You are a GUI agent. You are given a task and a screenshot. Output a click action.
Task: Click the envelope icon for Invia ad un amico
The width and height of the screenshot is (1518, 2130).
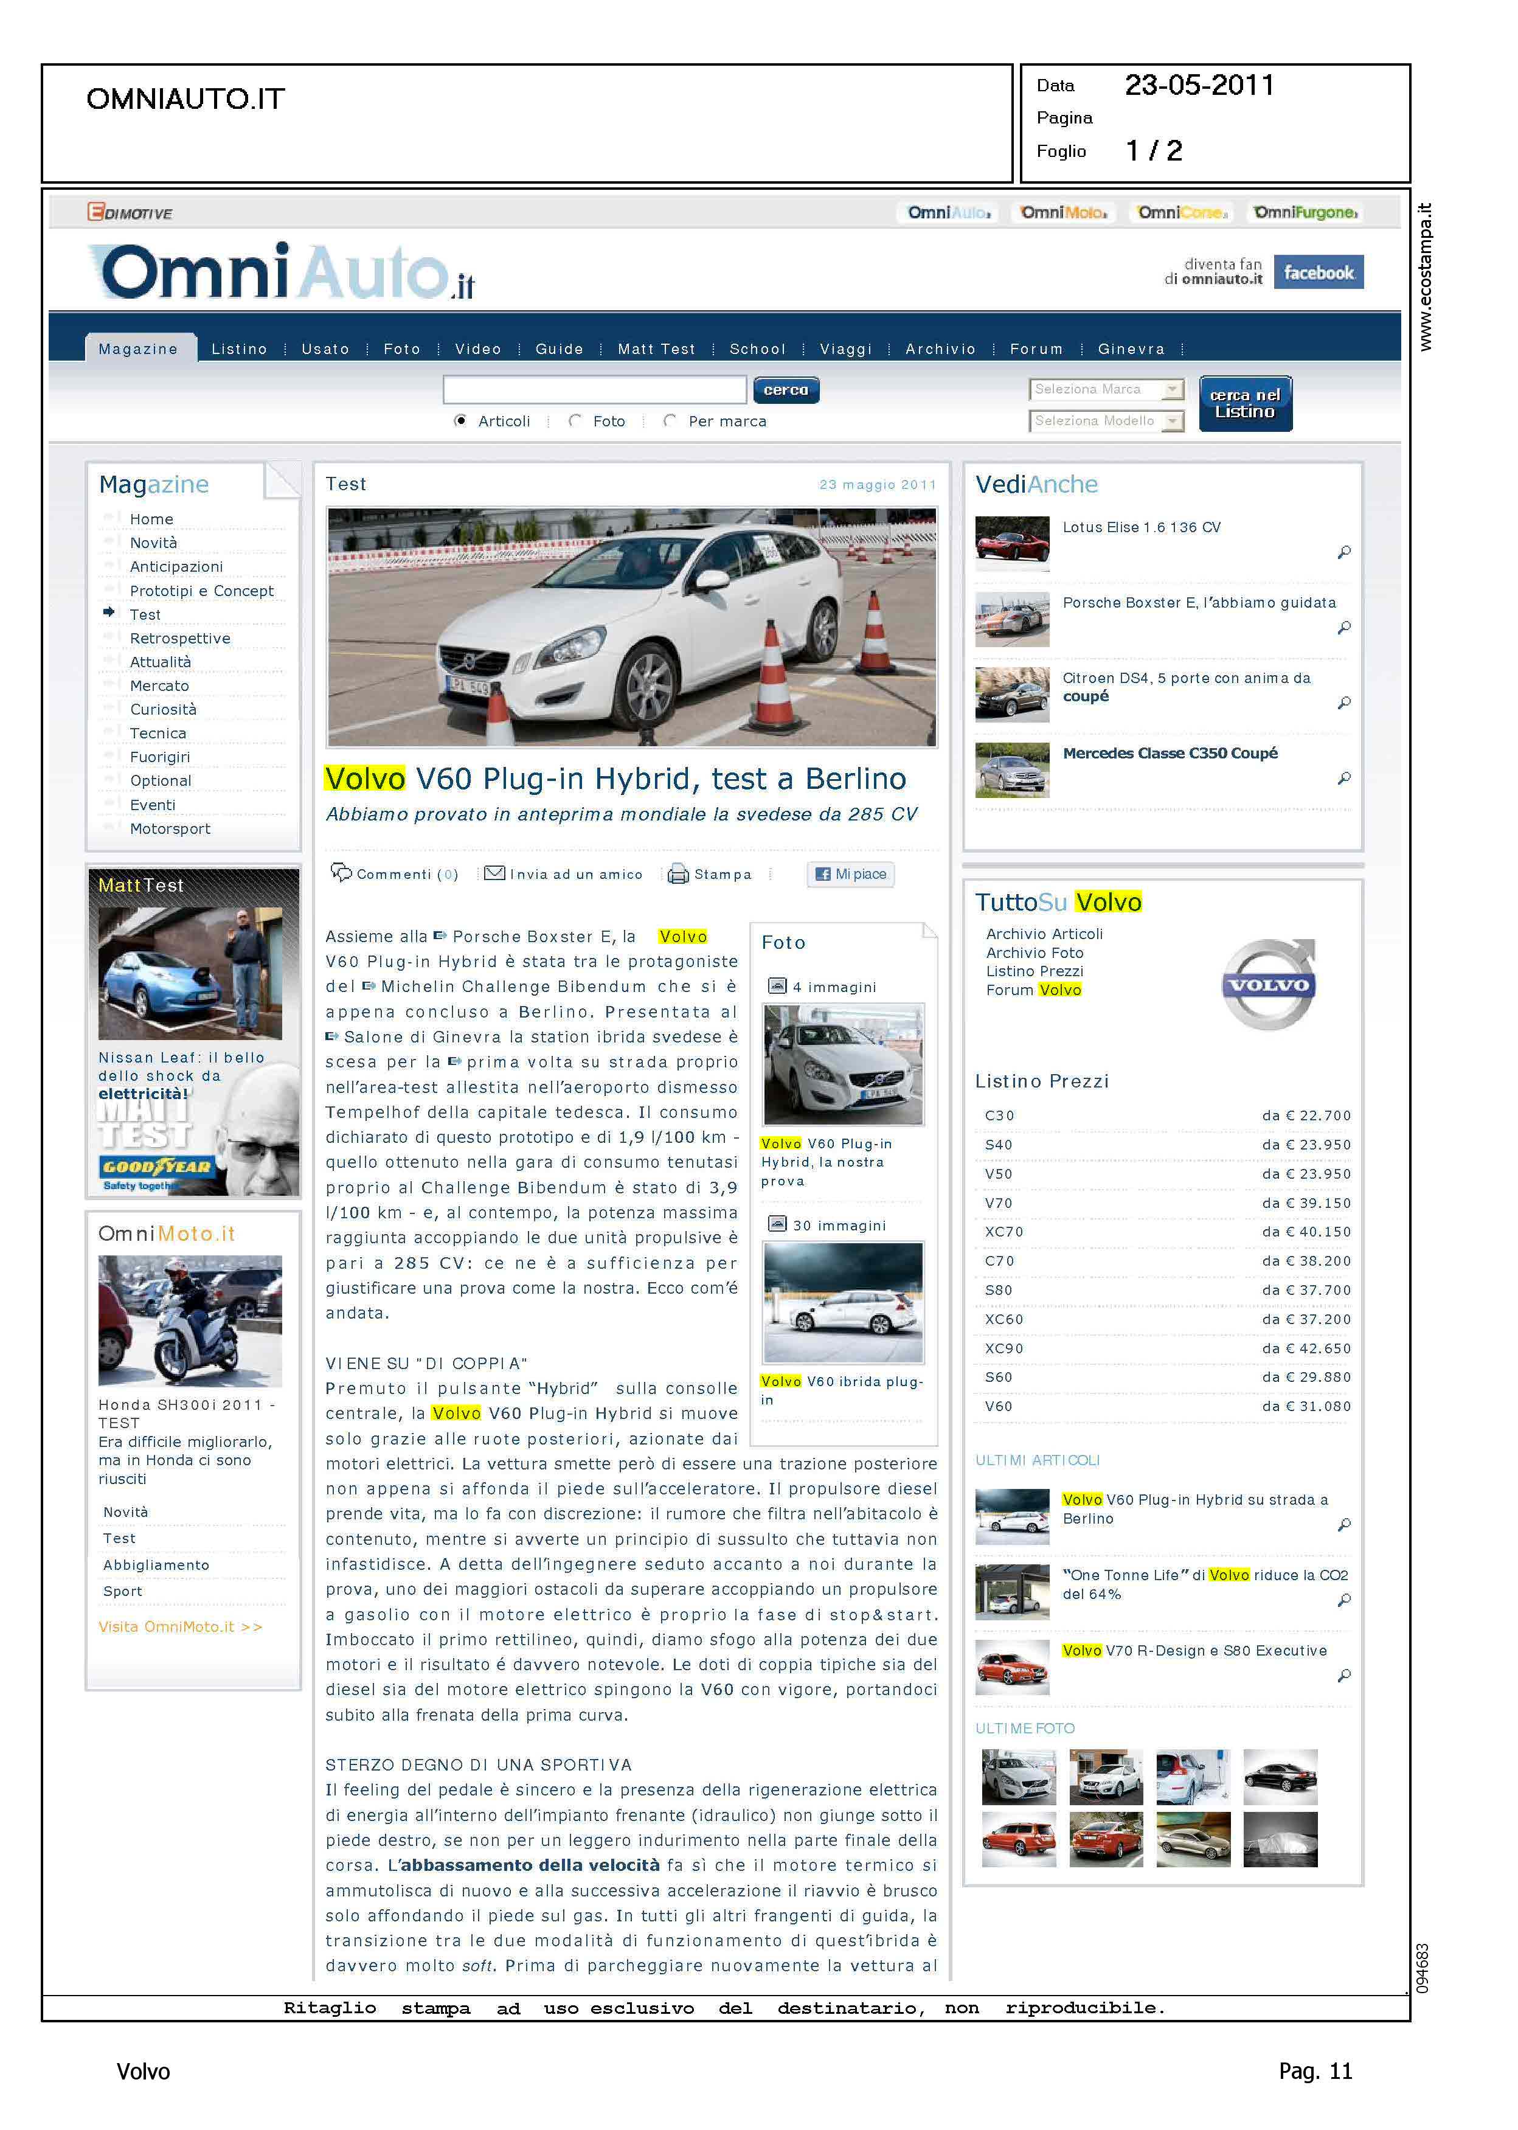click(x=494, y=873)
